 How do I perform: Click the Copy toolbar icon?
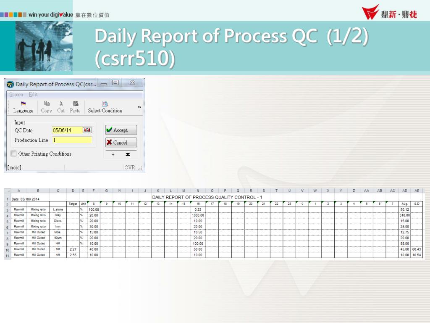[47, 103]
